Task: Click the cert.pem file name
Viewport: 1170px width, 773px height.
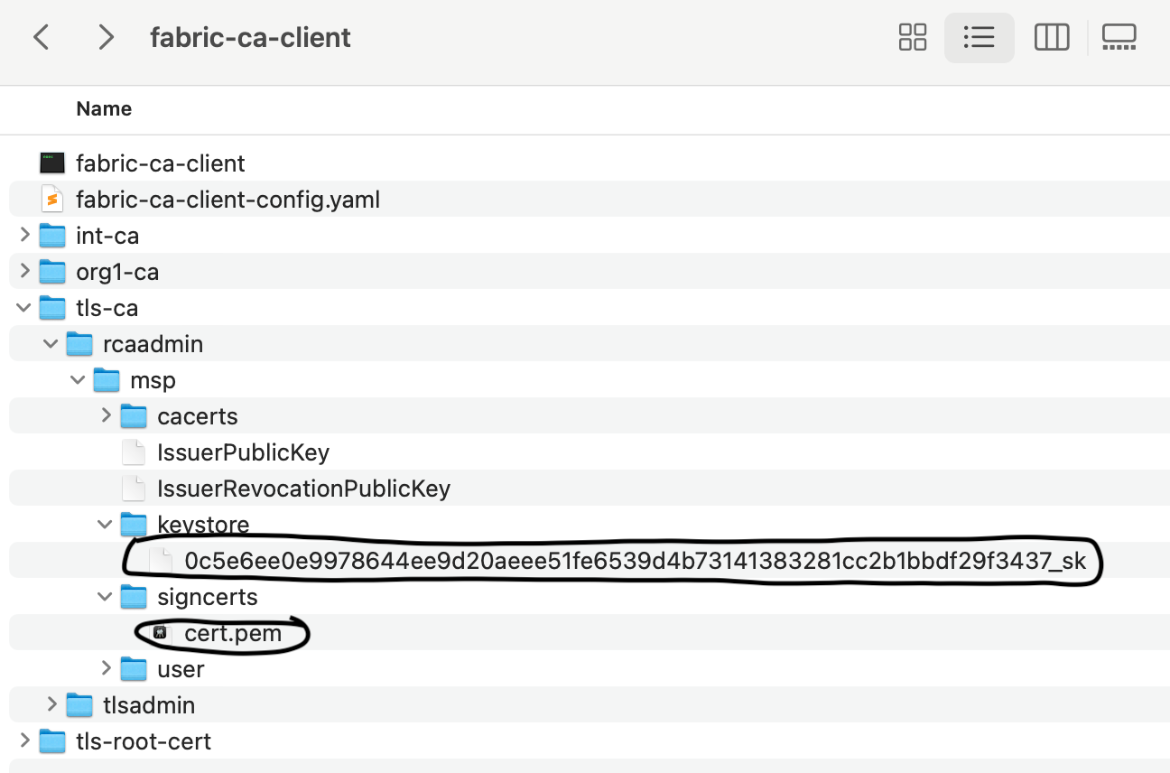Action: (x=233, y=634)
